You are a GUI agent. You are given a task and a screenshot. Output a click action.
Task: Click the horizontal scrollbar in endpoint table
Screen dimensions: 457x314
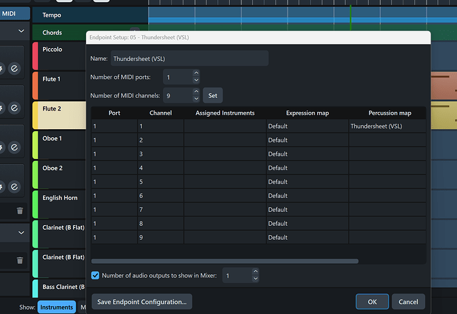(x=225, y=261)
